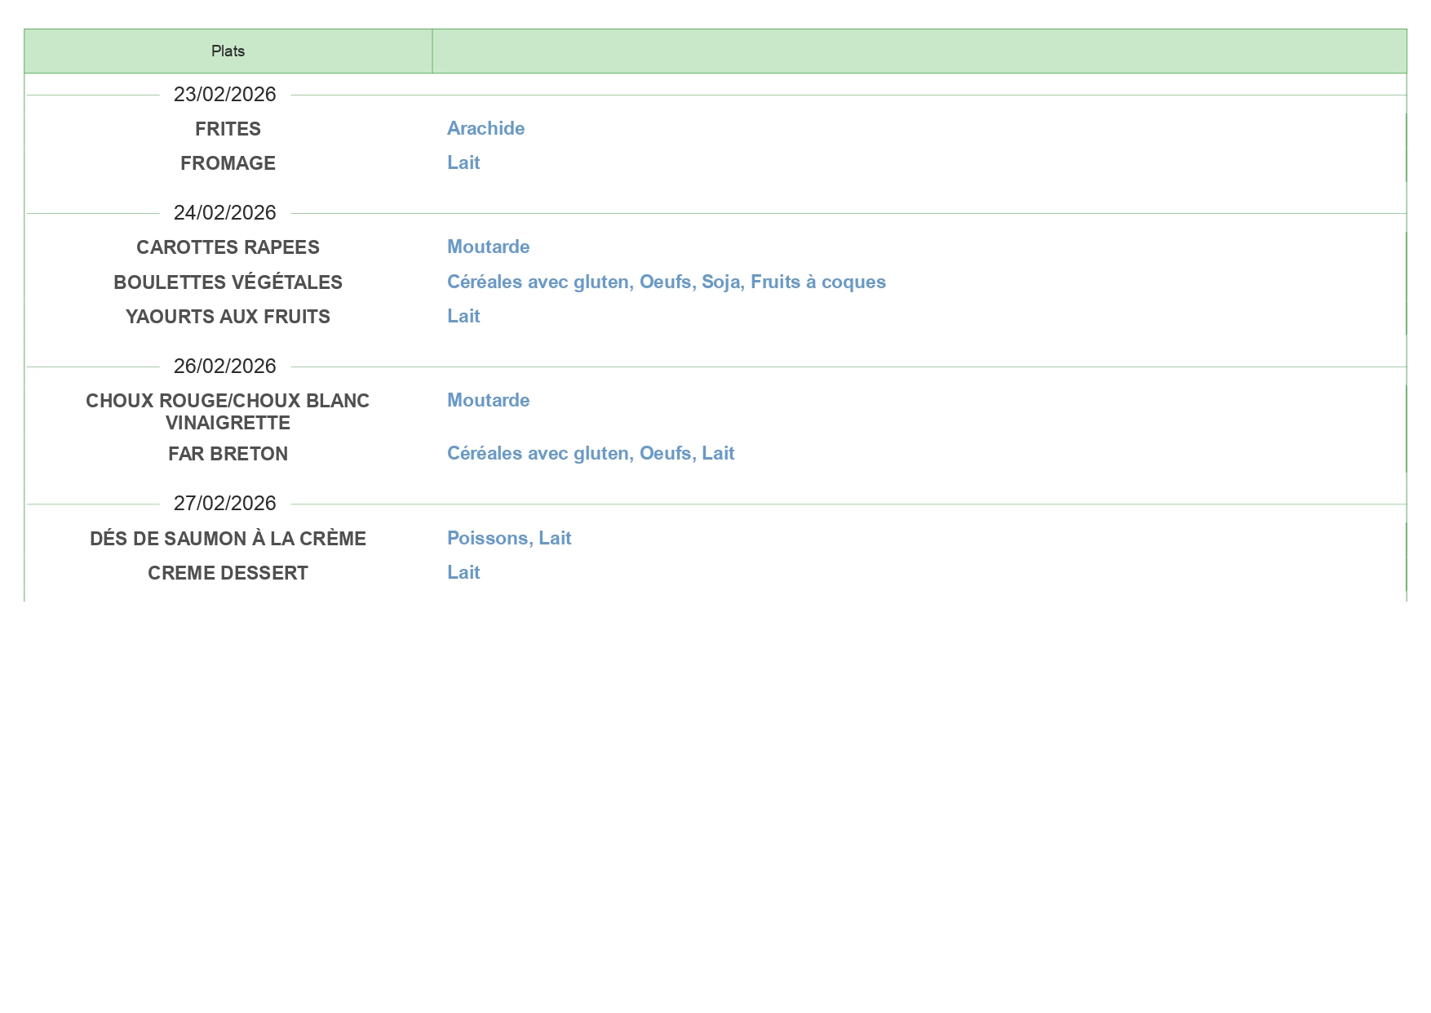Open Moutarde allergen for CAROTTES RAPEES
The height and width of the screenshot is (1013, 1431).
488,247
